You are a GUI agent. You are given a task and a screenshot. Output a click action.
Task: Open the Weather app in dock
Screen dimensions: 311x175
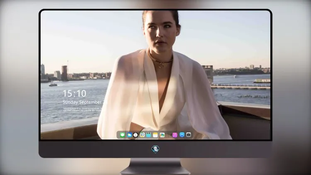pyautogui.click(x=129, y=135)
